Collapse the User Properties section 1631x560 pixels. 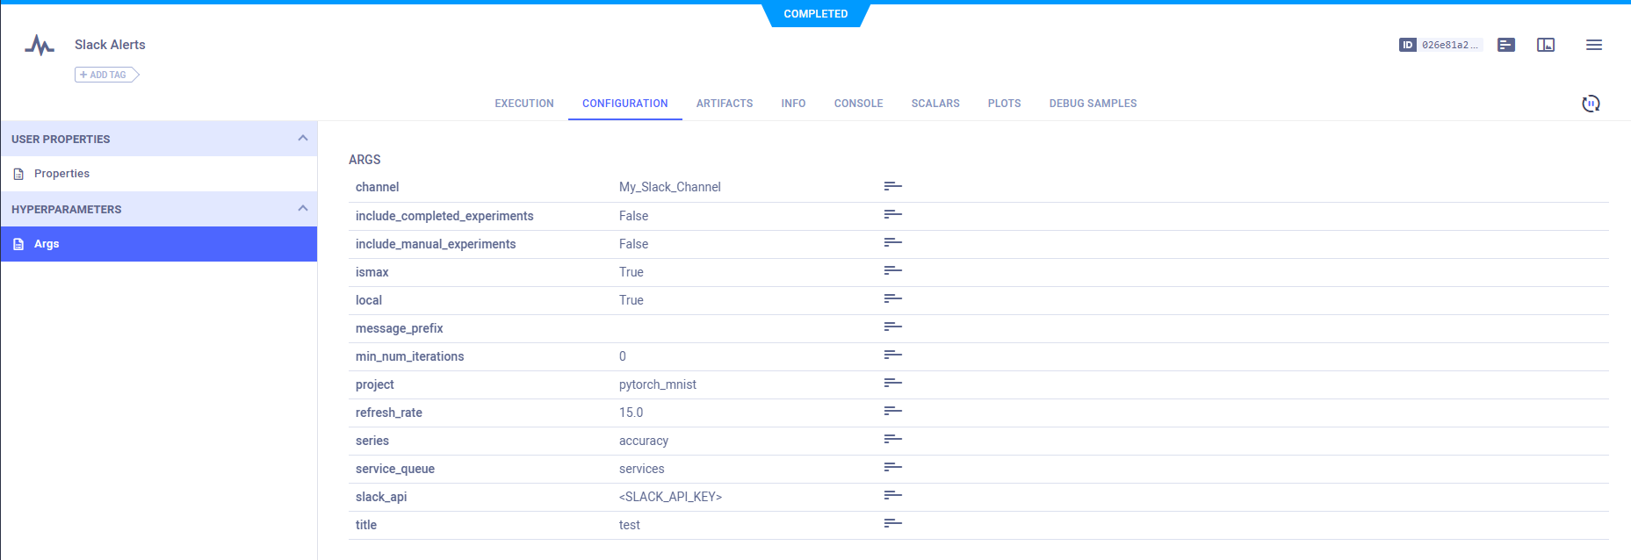[302, 139]
